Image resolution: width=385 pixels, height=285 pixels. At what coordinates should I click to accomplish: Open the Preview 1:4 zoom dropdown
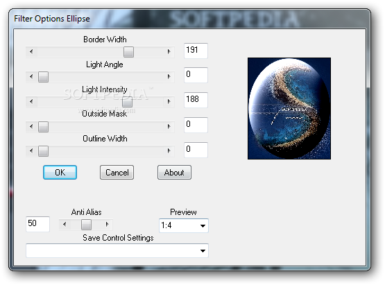point(184,225)
